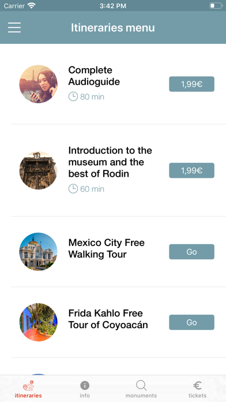Tap the itineraries route icon
This screenshot has width=226, height=402.
coord(28,385)
